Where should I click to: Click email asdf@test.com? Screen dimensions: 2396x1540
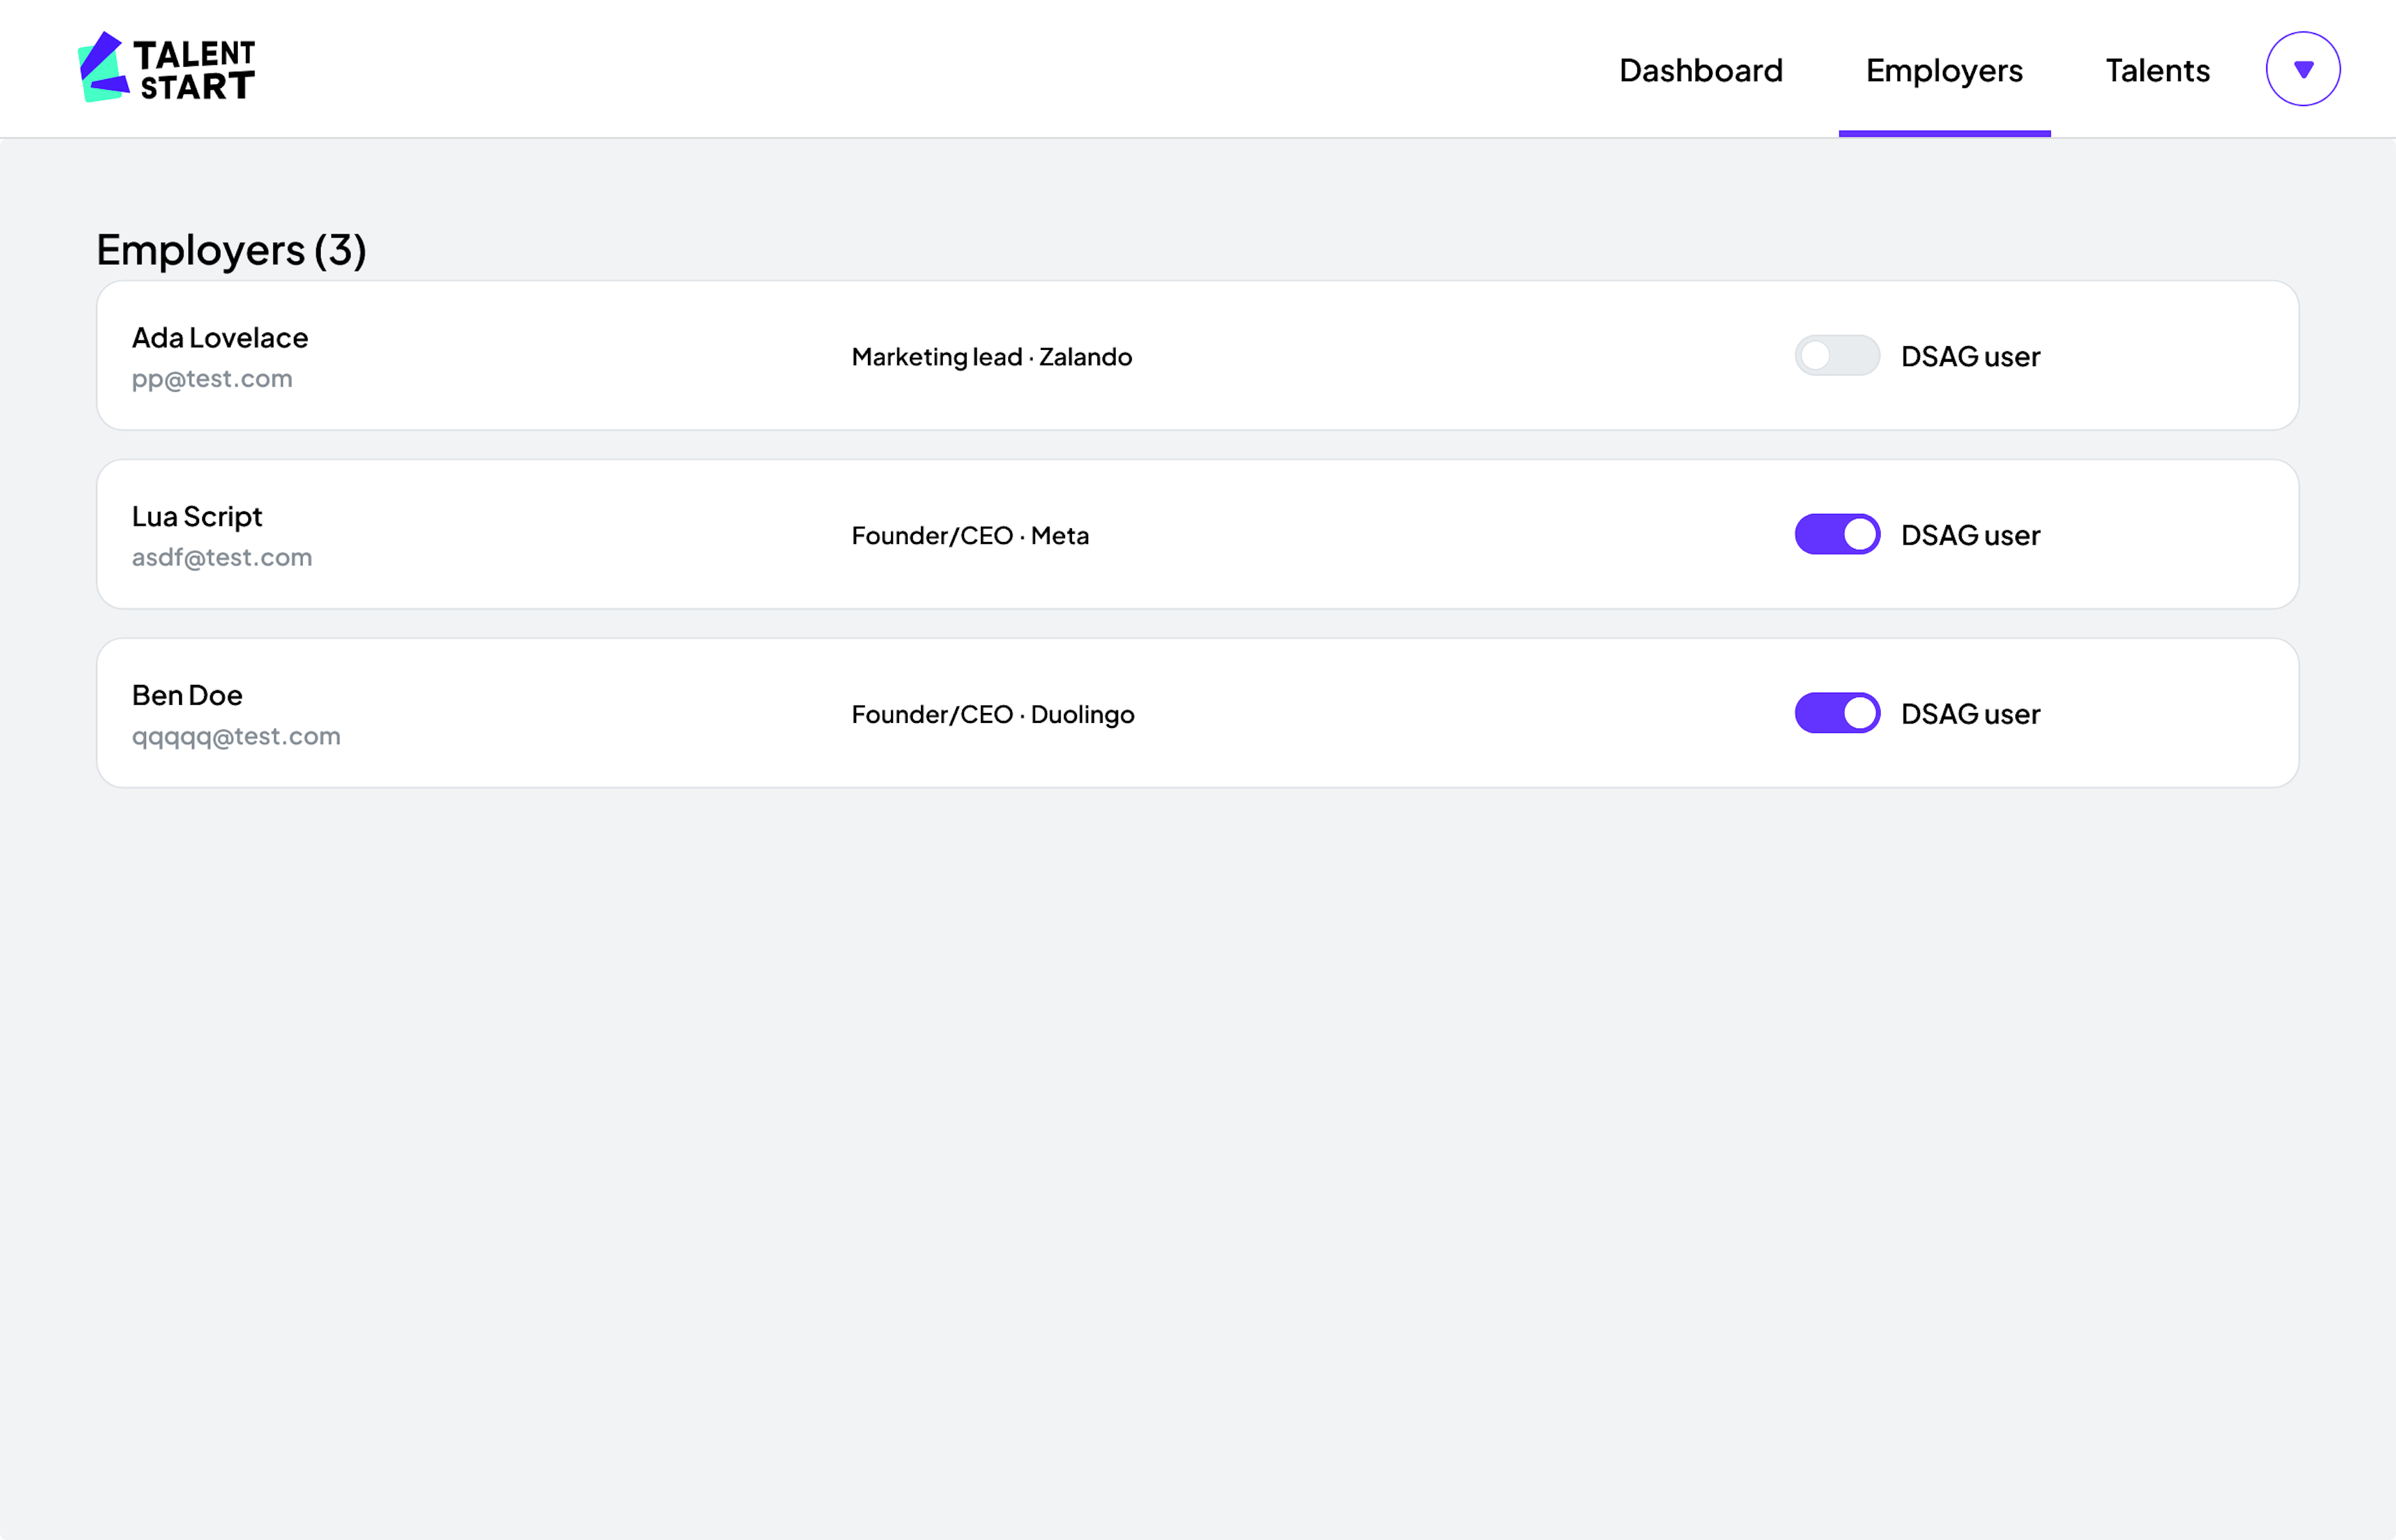(222, 557)
